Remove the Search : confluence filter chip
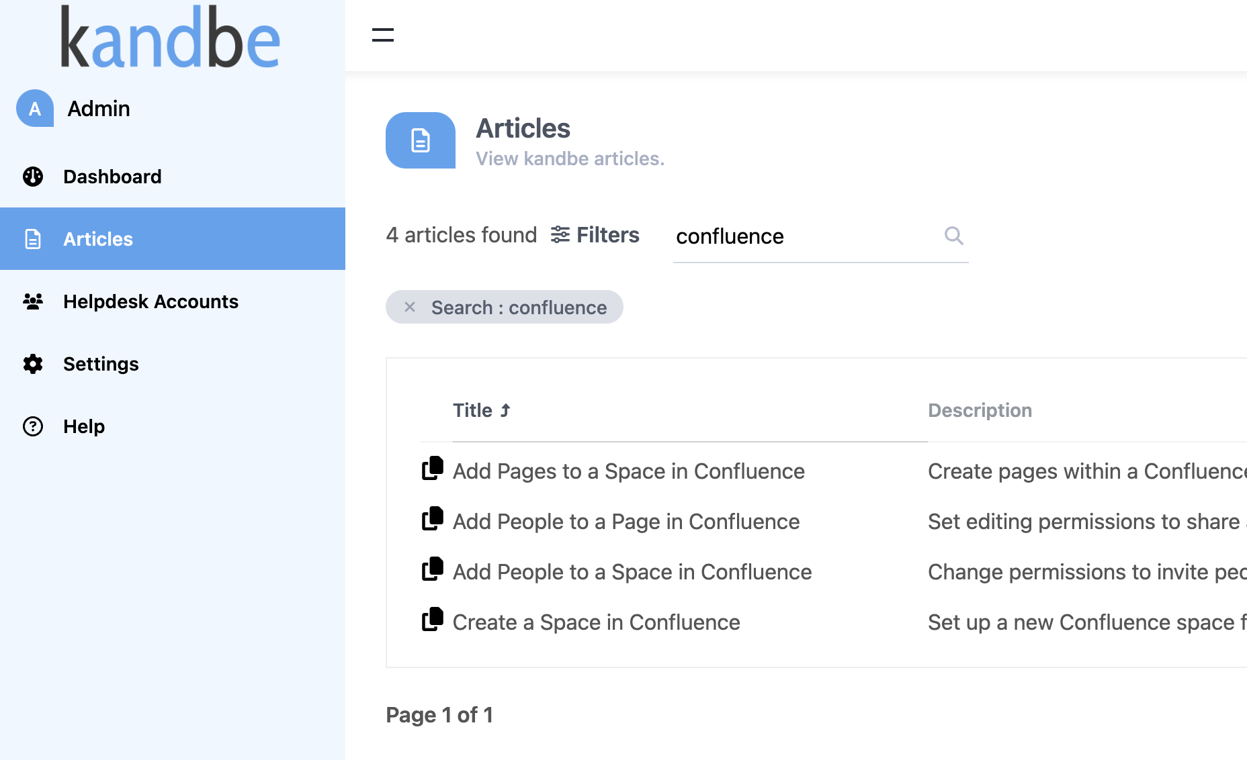Viewport: 1247px width, 760px height. tap(410, 307)
